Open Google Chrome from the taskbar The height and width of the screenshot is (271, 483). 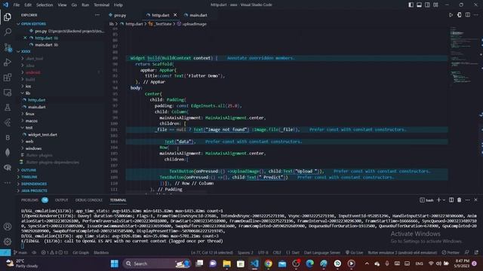pos(269,263)
